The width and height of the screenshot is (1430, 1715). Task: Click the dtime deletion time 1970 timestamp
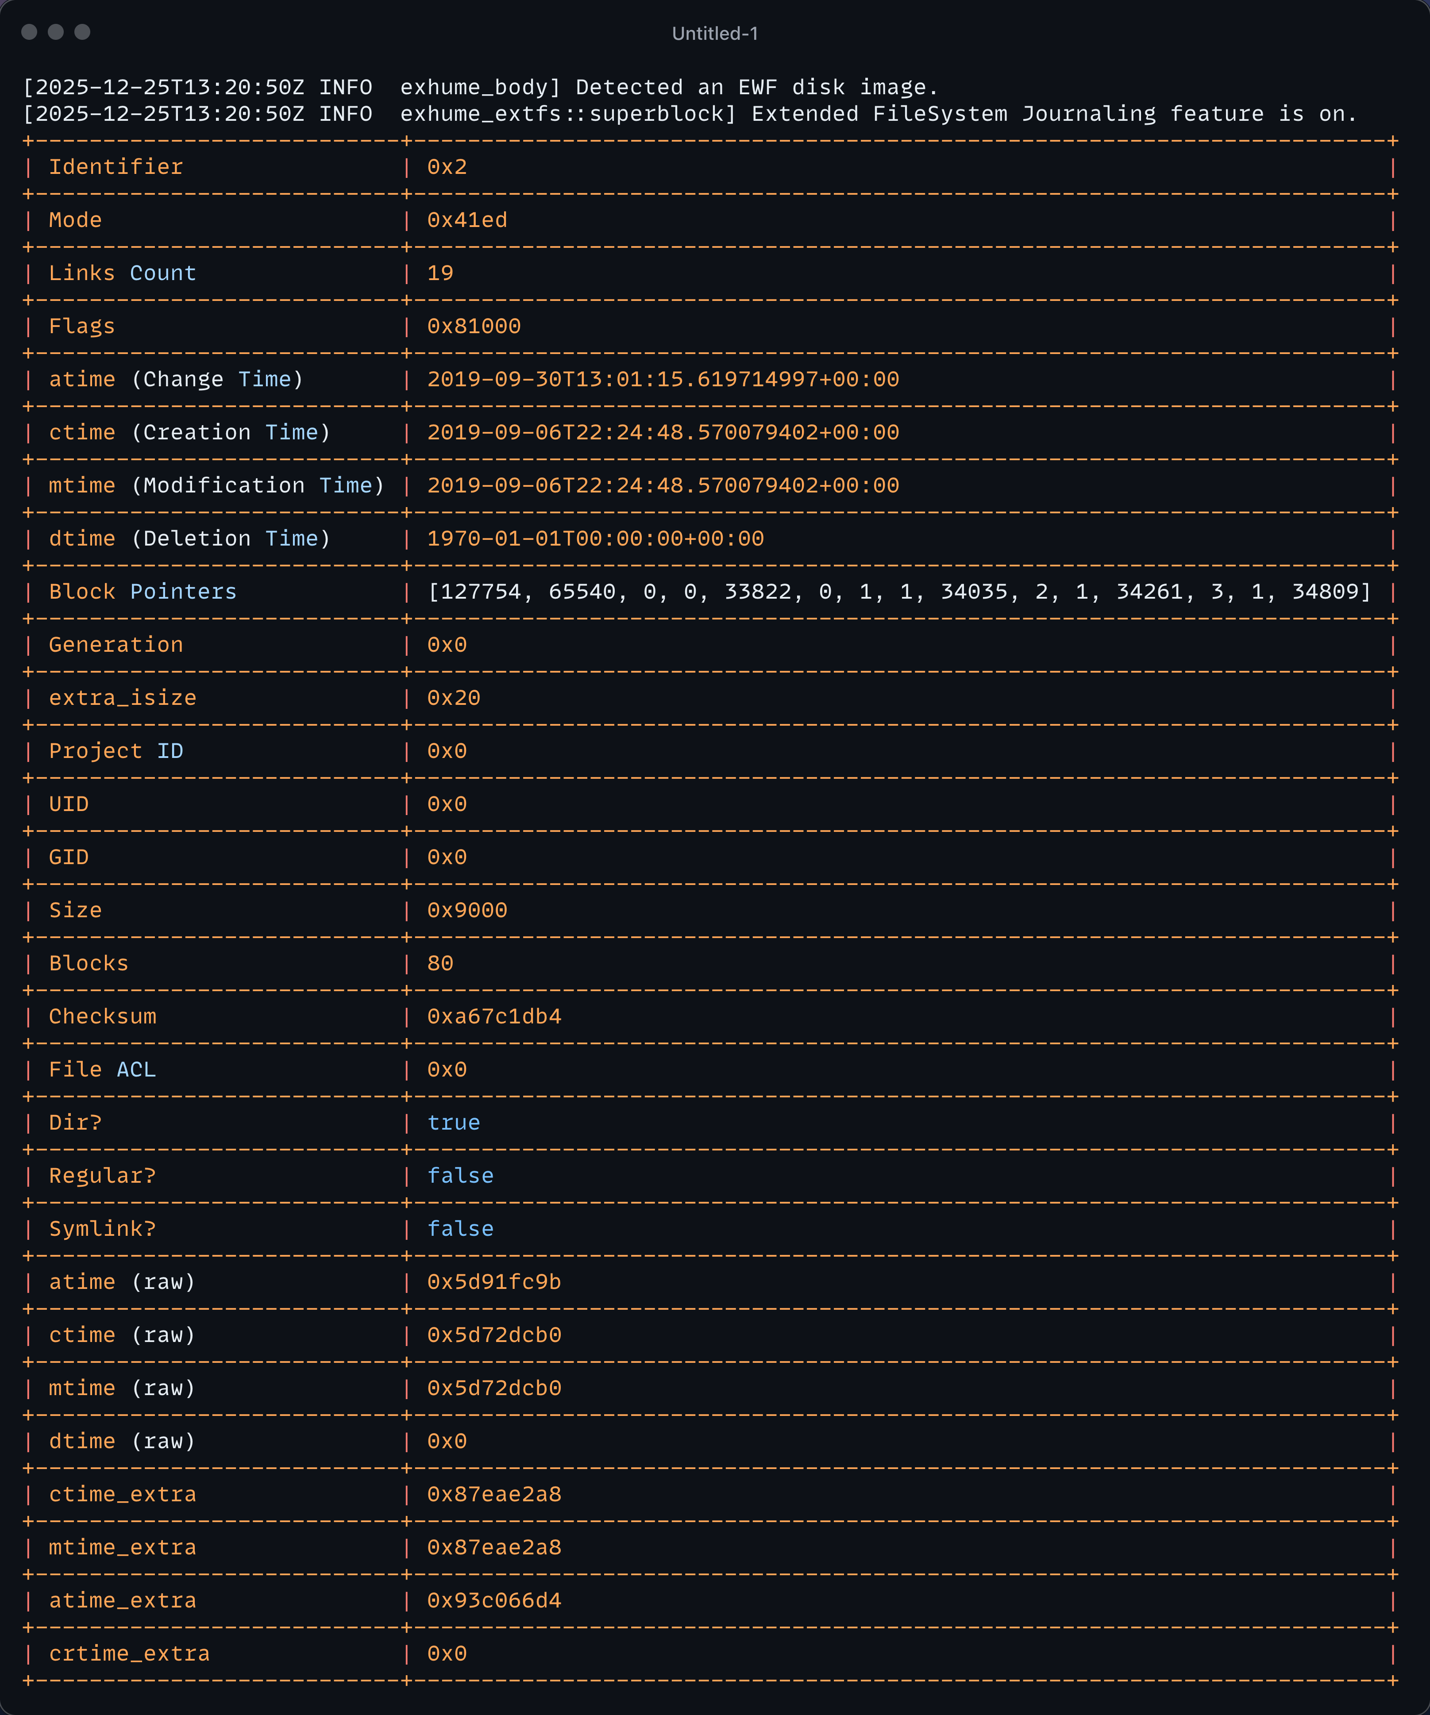coord(595,539)
